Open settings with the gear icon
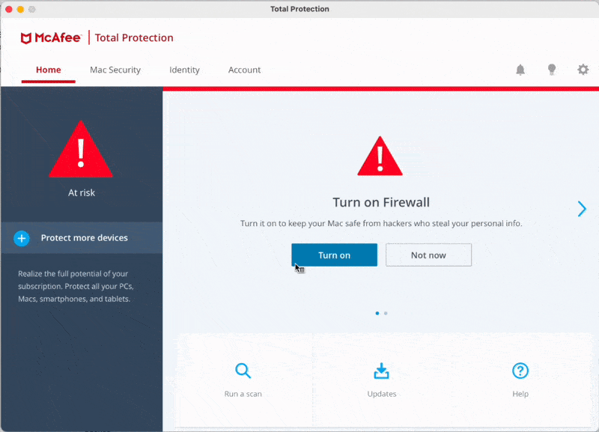This screenshot has height=432, width=599. point(583,70)
